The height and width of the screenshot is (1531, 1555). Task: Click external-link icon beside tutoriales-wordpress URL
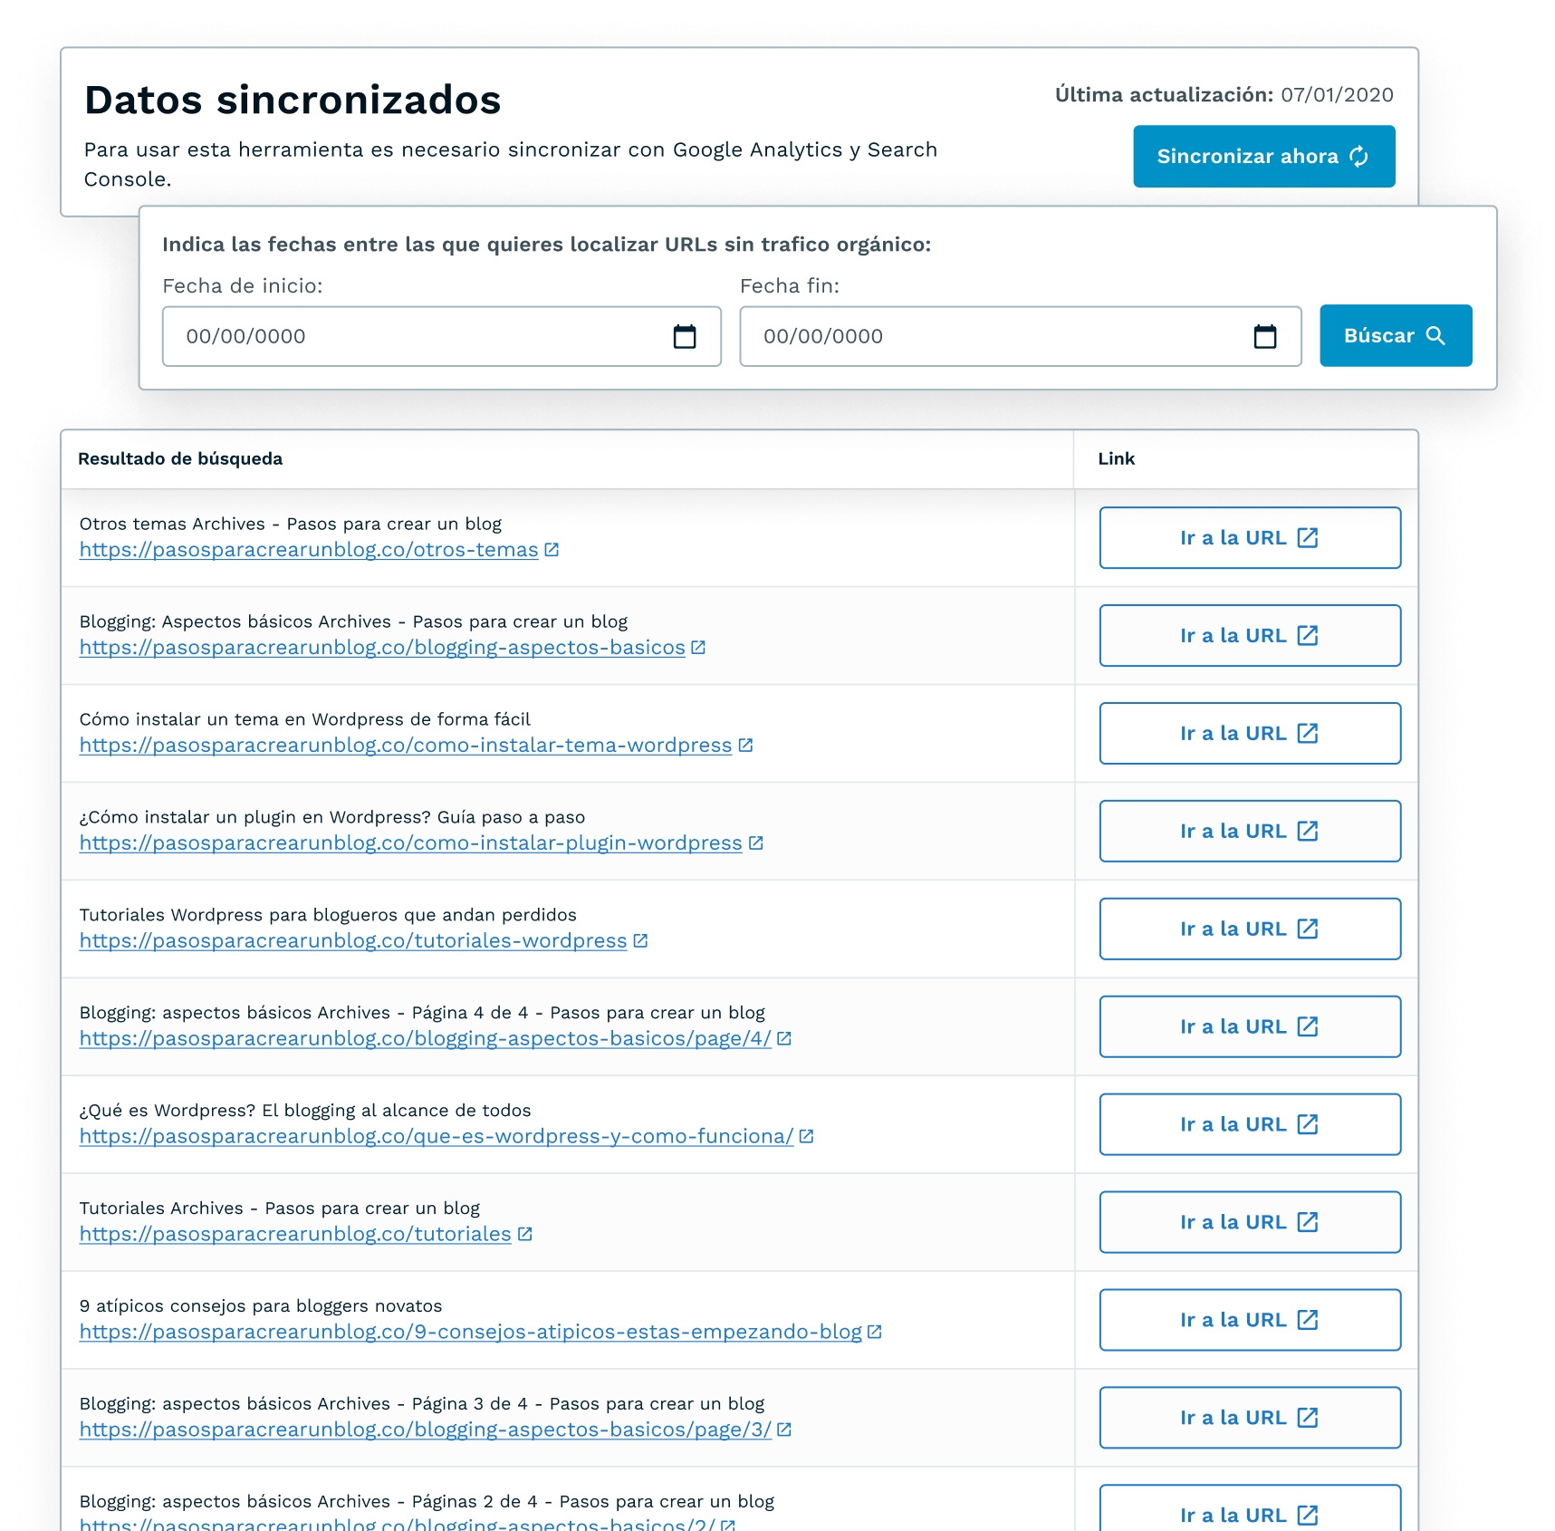pos(640,941)
